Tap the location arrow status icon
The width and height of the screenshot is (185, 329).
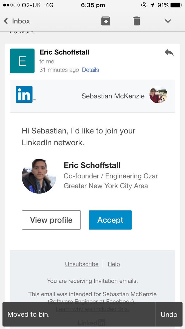click(153, 5)
